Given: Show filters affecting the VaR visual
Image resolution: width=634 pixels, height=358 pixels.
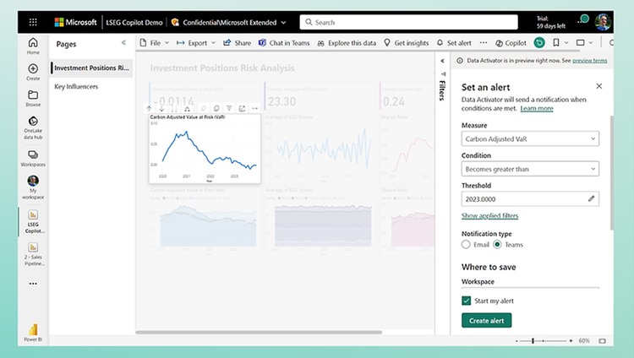Looking at the screenshot, I should coord(229,108).
